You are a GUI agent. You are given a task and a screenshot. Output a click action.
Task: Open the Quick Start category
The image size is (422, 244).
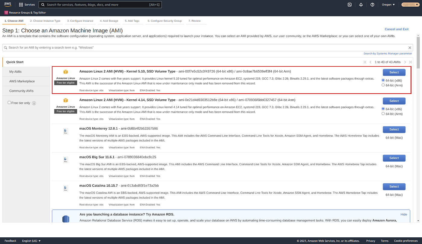pyautogui.click(x=26, y=62)
